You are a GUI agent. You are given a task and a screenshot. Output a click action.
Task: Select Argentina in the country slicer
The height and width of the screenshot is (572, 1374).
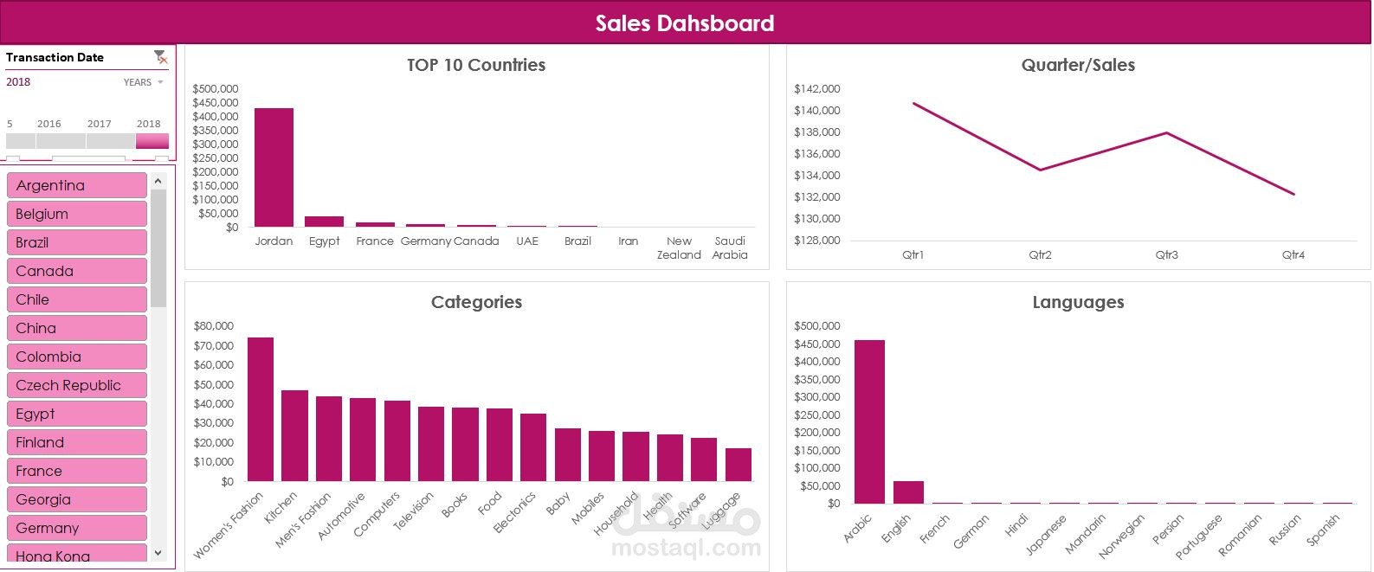pos(76,185)
